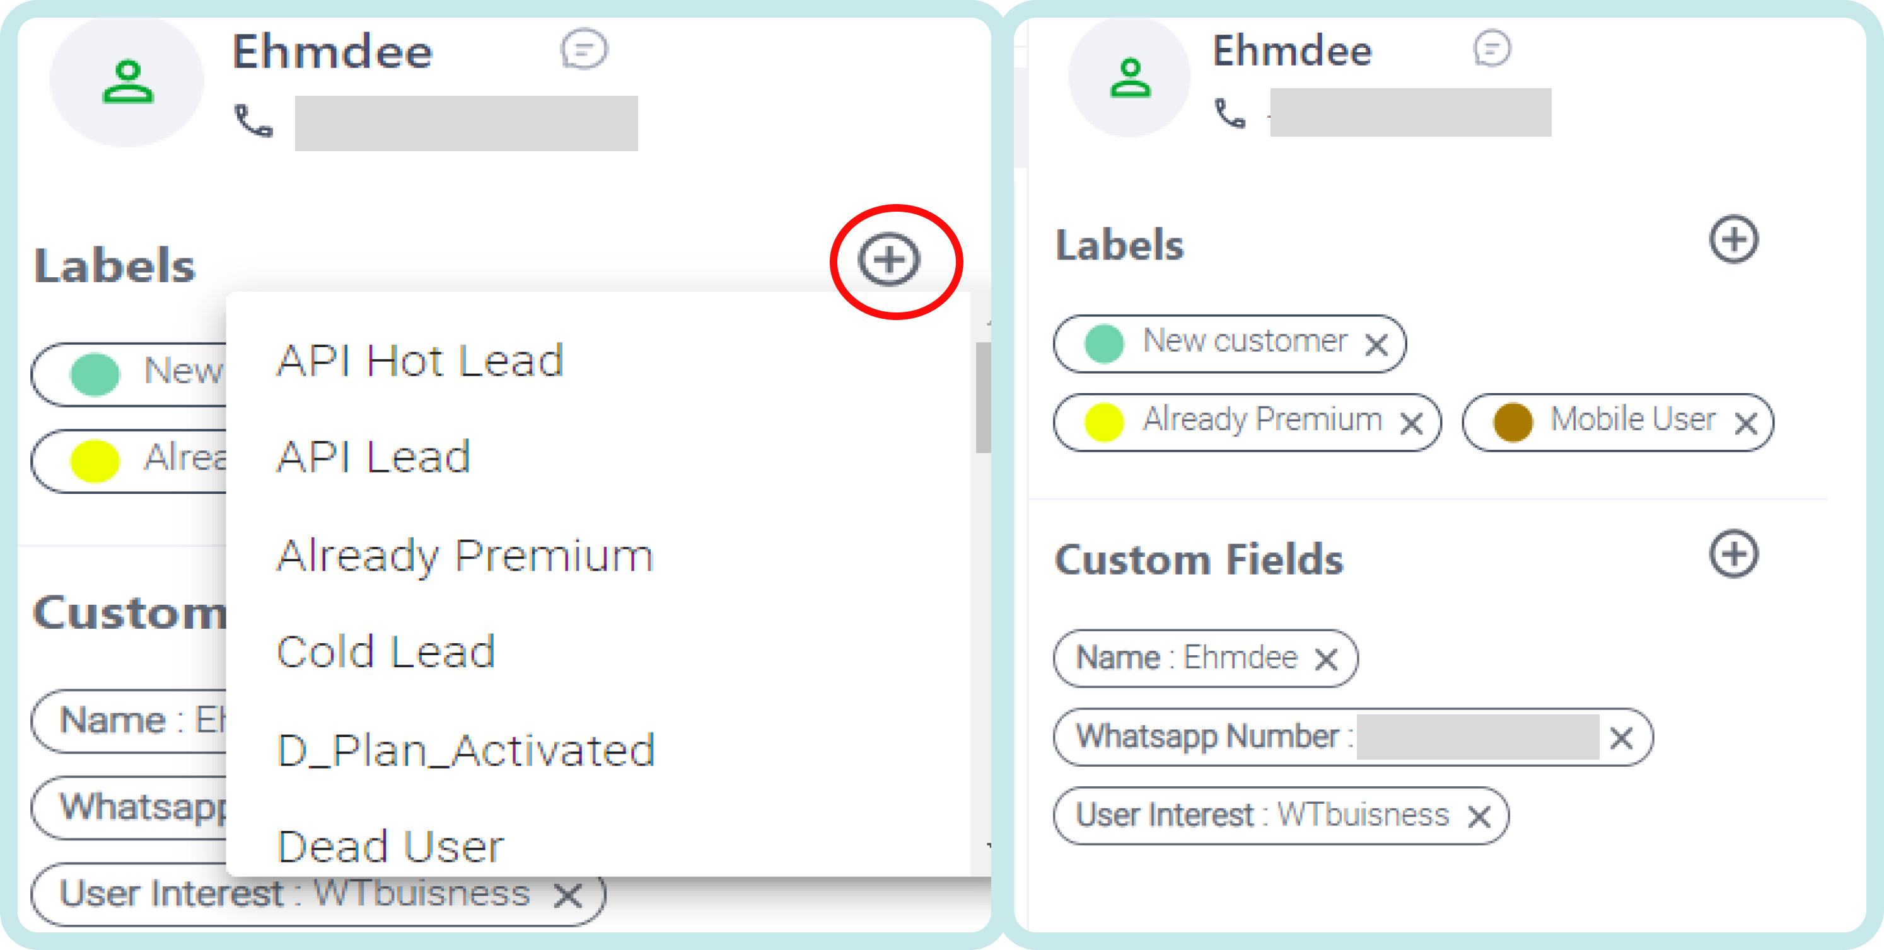Click the right panel message bubble icon

tap(1492, 49)
